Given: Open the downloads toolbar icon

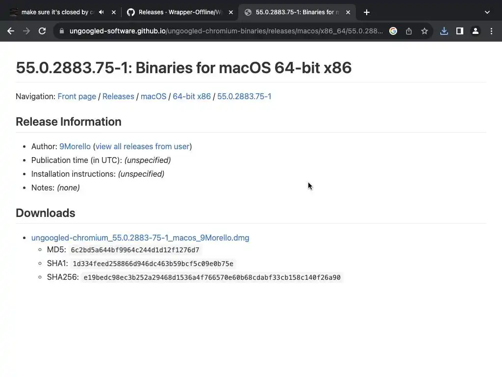Looking at the screenshot, I should [x=444, y=31].
